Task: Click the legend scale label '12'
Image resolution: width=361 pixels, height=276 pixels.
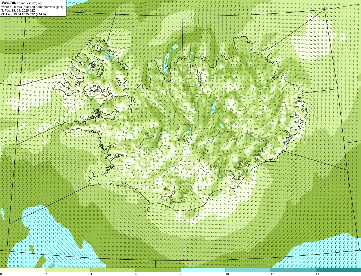Action: coord(272,274)
